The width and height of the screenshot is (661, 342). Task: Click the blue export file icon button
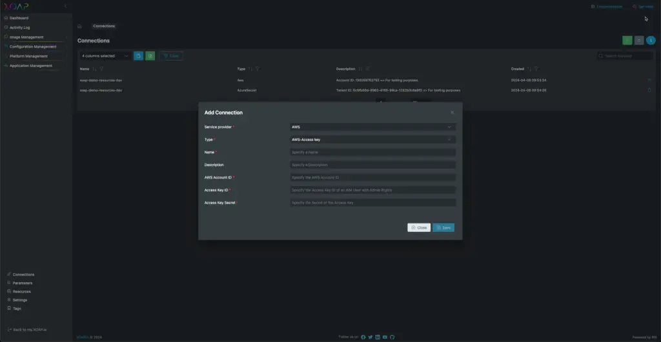138,55
